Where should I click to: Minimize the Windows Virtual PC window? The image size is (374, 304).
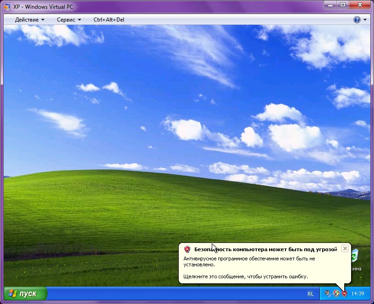pyautogui.click(x=330, y=5)
